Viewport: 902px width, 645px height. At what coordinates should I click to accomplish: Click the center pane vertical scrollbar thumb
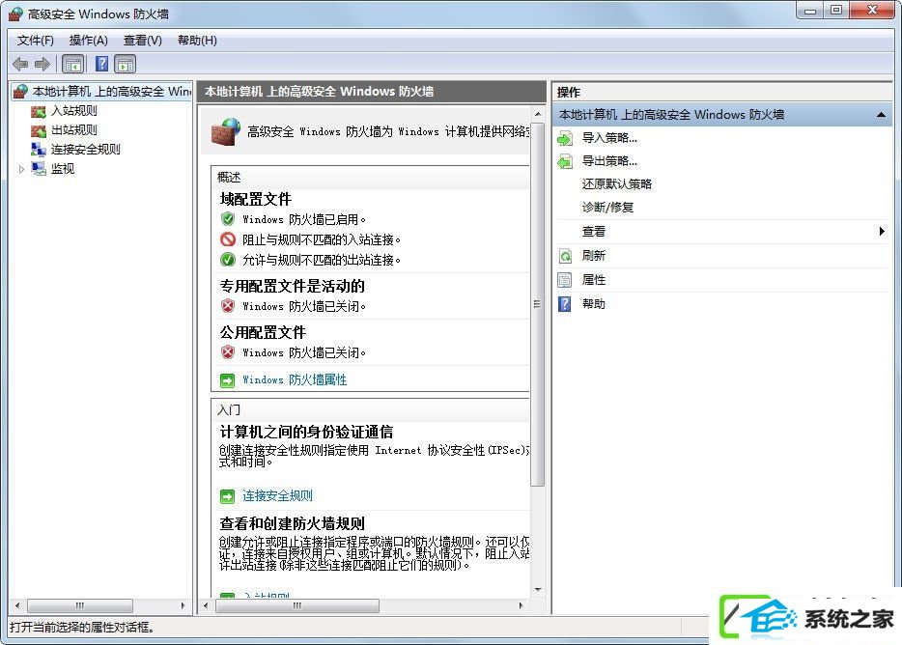click(x=537, y=304)
